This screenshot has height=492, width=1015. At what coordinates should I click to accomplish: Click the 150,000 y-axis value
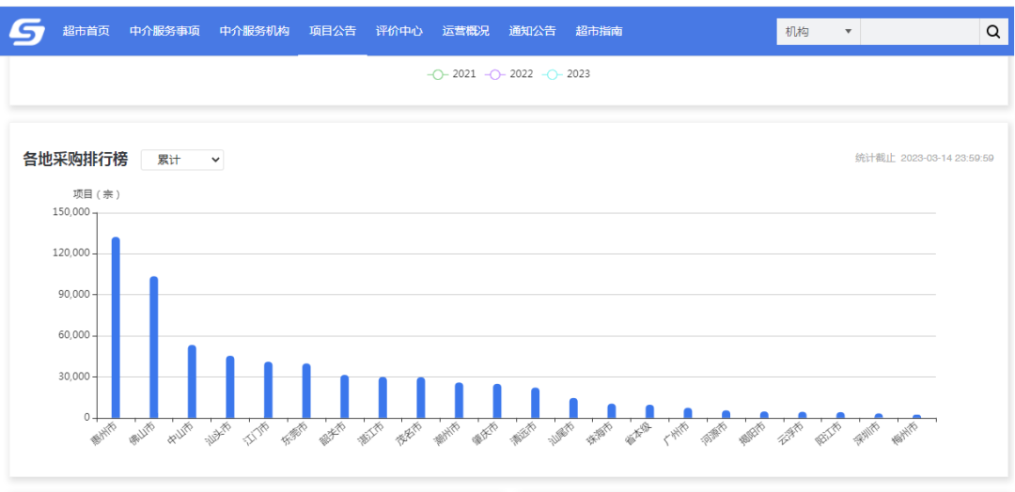[72, 213]
